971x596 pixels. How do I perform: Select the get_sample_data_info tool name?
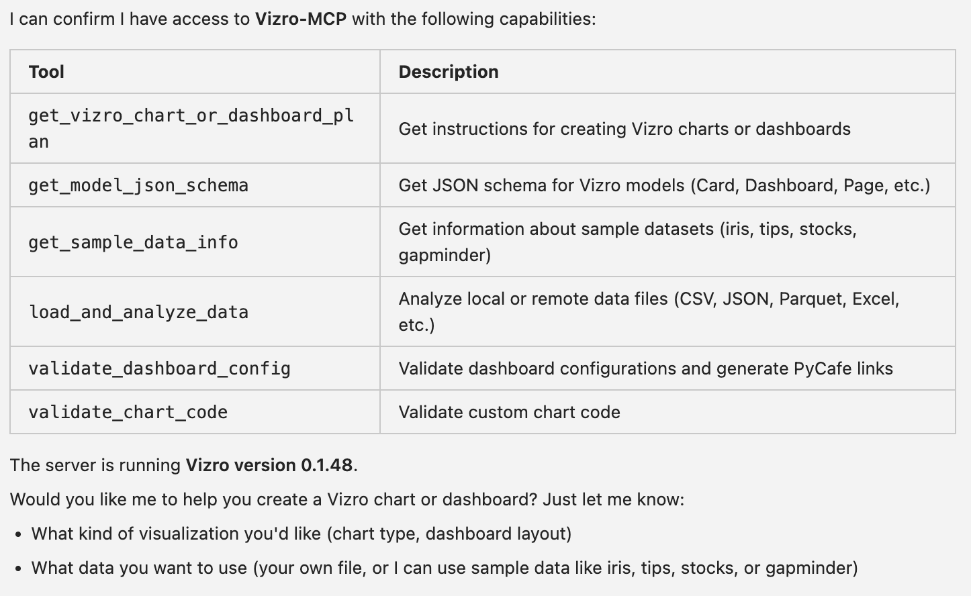[133, 242]
